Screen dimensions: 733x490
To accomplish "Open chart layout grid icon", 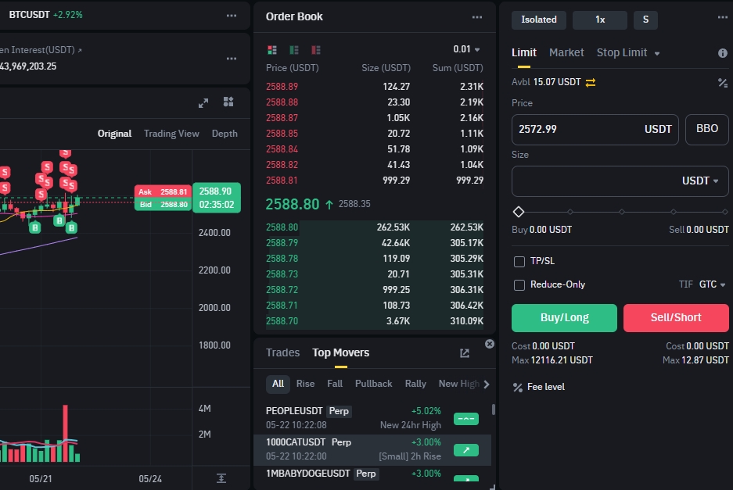I will pyautogui.click(x=228, y=102).
